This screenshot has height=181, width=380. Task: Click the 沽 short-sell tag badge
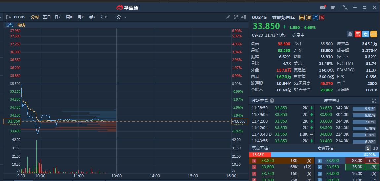309,18
